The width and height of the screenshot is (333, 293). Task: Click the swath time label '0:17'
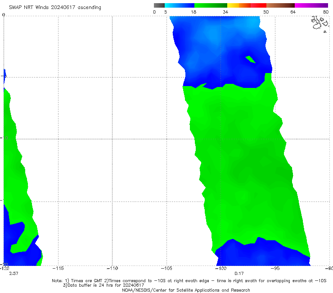(x=239, y=274)
